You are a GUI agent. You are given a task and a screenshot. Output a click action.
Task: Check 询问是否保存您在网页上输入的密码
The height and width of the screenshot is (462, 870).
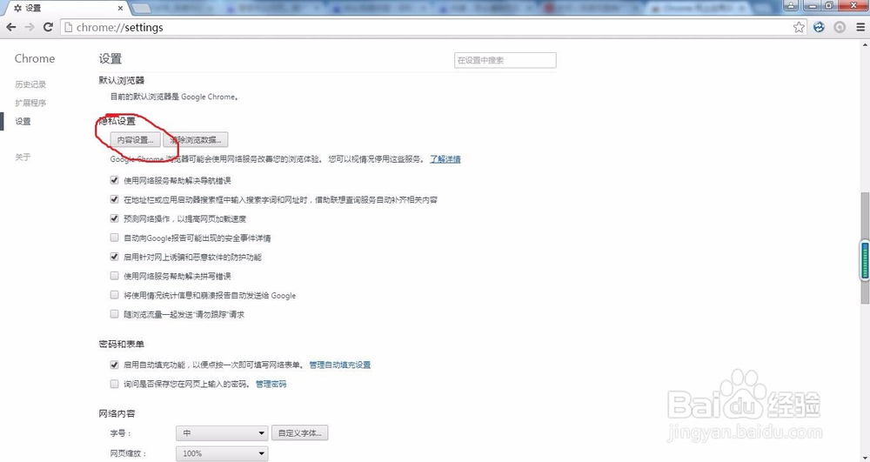tap(114, 384)
